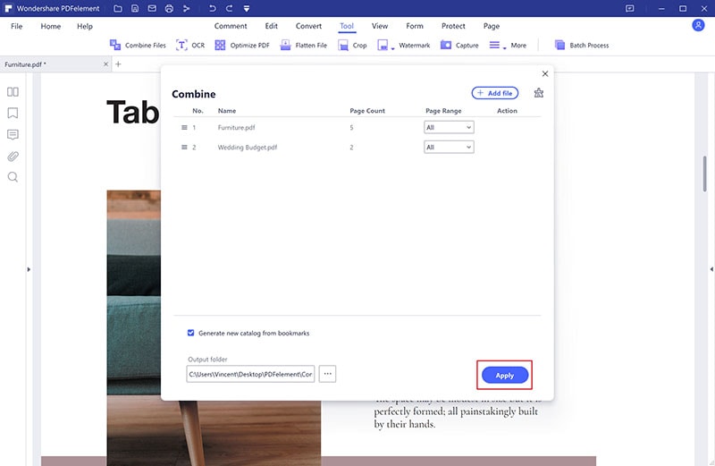
Task: Click the share icon in title bar
Action: (x=186, y=8)
